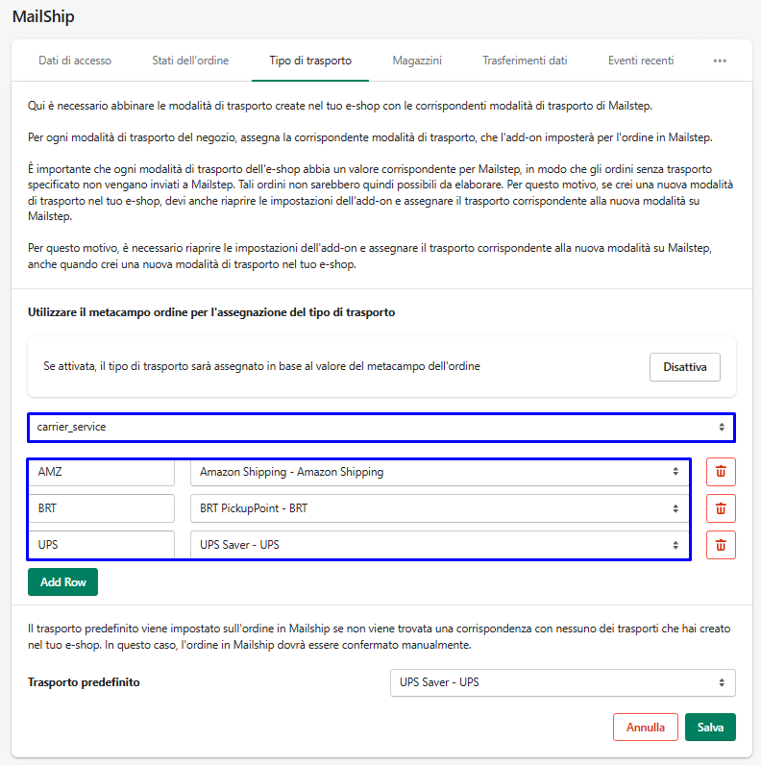Delete the AMZ row with trash icon

pyautogui.click(x=721, y=472)
